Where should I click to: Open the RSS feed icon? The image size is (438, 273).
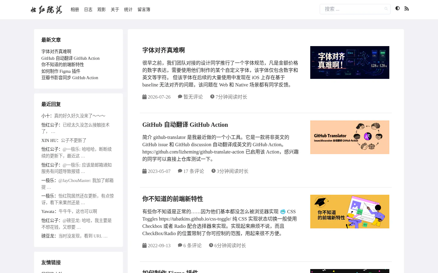click(407, 9)
